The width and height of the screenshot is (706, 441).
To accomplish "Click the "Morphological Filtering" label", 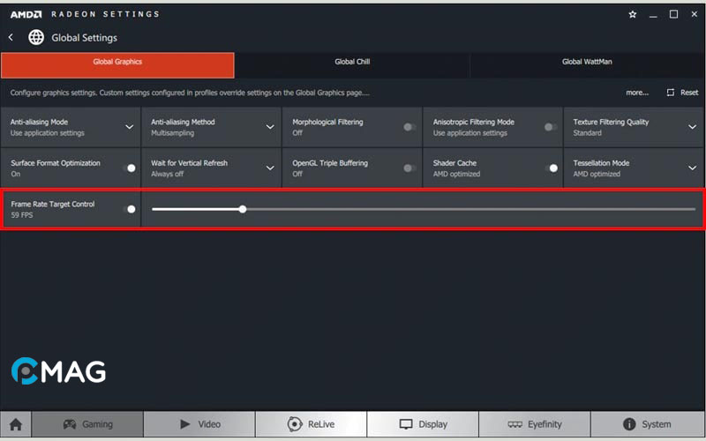I will [x=327, y=123].
